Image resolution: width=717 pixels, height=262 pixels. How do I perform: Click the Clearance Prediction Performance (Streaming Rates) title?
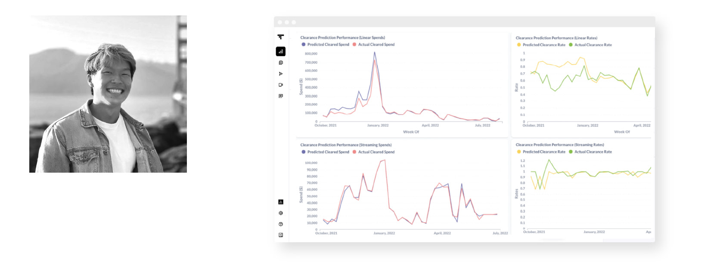point(560,145)
